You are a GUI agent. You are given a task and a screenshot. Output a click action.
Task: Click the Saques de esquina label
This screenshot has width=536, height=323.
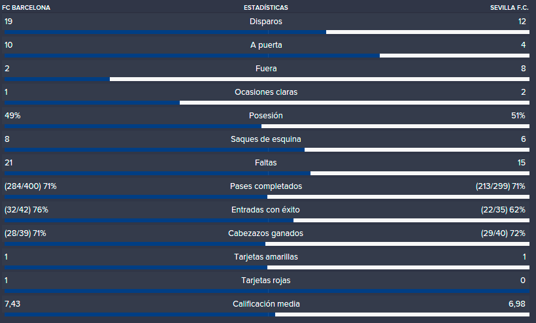(266, 139)
